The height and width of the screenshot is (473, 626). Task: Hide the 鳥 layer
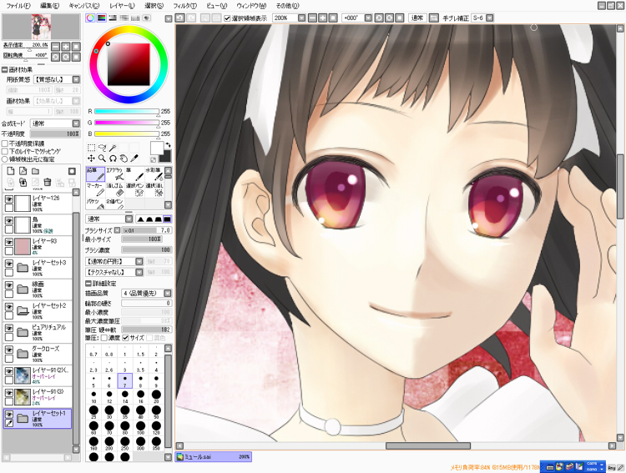(9, 220)
